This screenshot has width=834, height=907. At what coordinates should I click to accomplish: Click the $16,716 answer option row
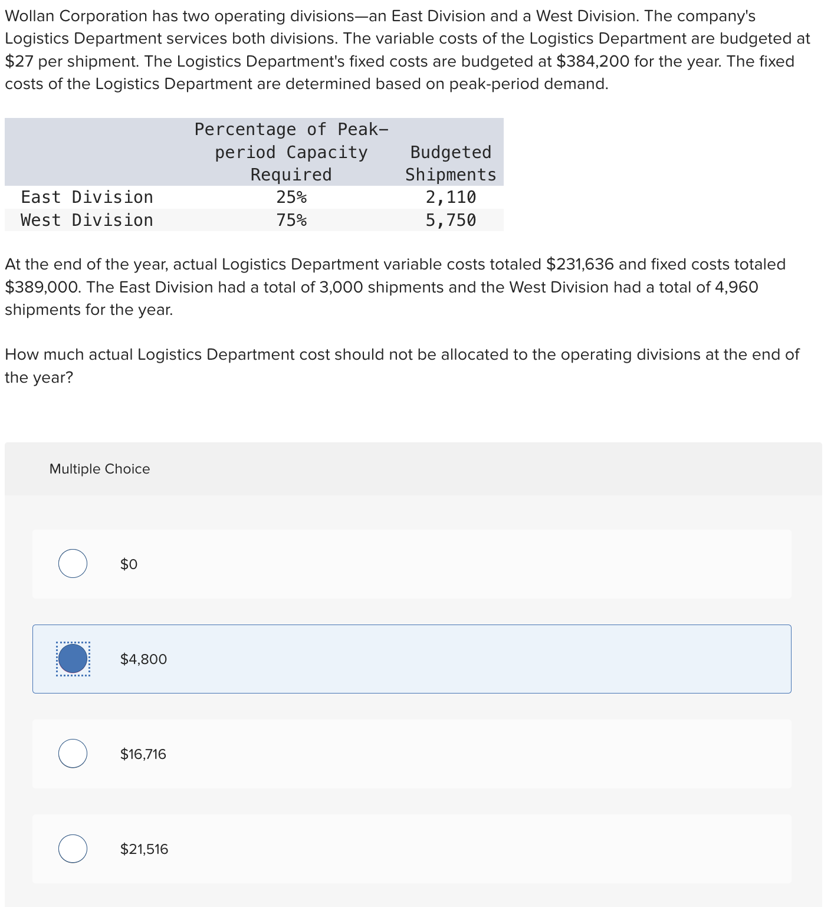[412, 754]
